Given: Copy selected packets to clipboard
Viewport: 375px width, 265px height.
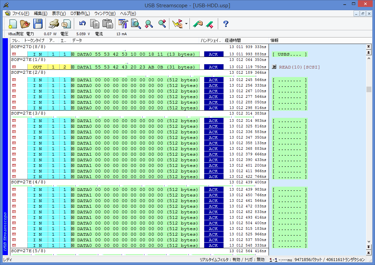Looking at the screenshot, I should (x=95, y=24).
